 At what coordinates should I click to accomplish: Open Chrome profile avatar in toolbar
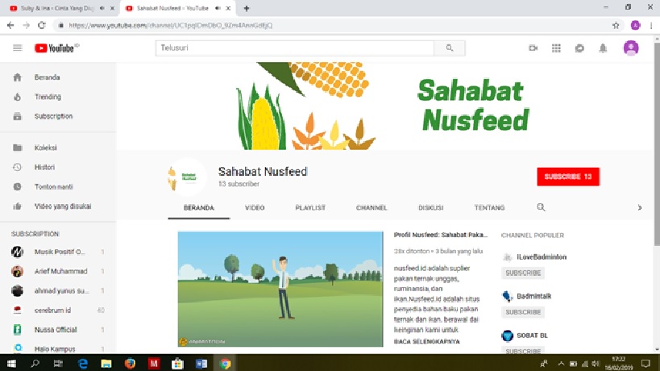click(x=636, y=25)
